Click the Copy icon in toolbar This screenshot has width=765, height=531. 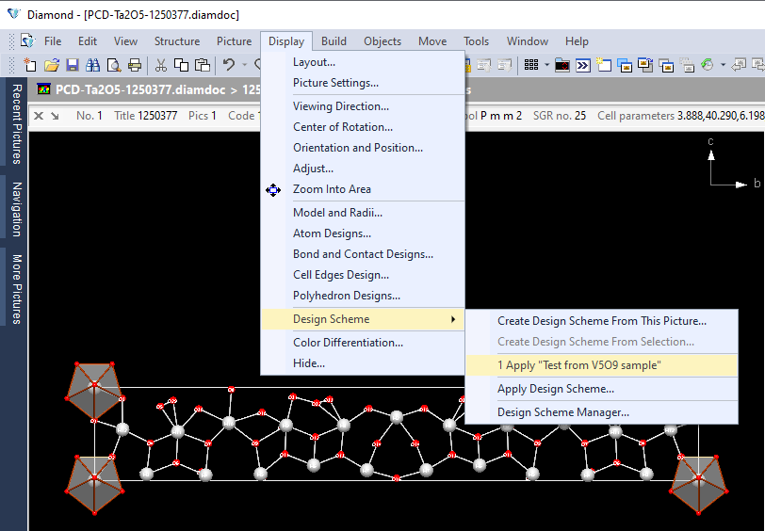point(182,65)
